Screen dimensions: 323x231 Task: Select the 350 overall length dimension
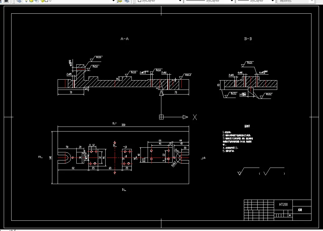click(x=123, y=125)
